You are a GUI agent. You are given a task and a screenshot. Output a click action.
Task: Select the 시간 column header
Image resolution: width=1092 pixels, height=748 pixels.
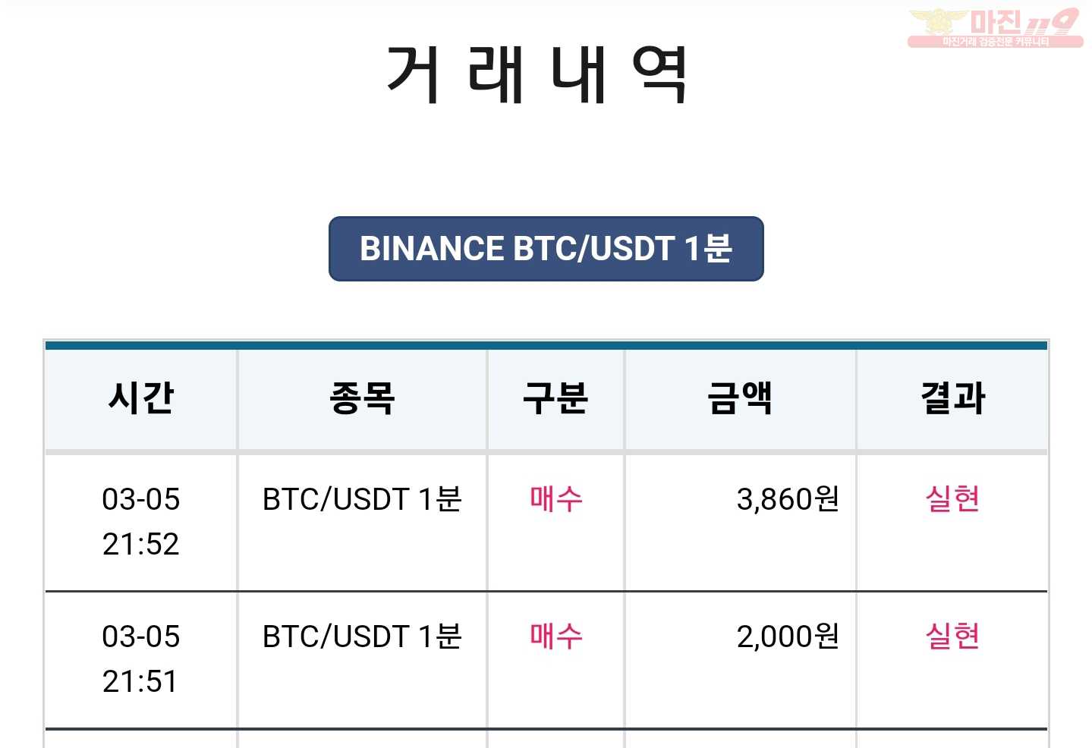(141, 398)
